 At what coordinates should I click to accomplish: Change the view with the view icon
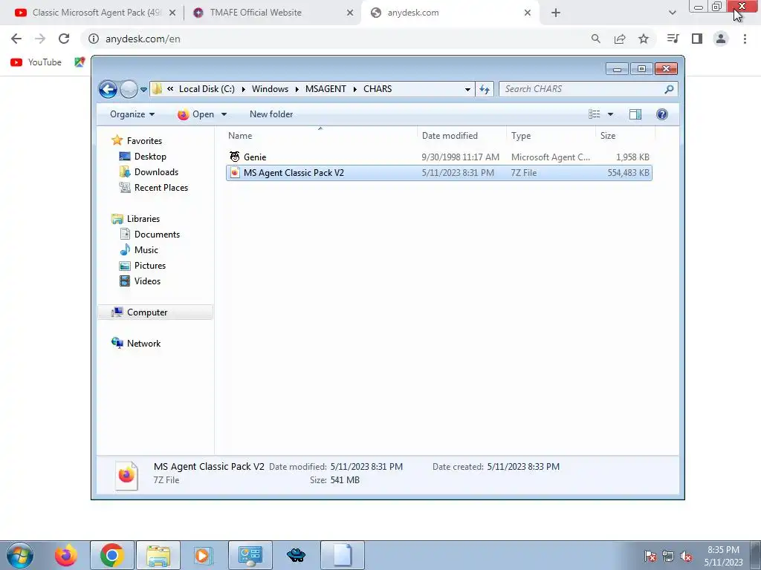pos(595,114)
